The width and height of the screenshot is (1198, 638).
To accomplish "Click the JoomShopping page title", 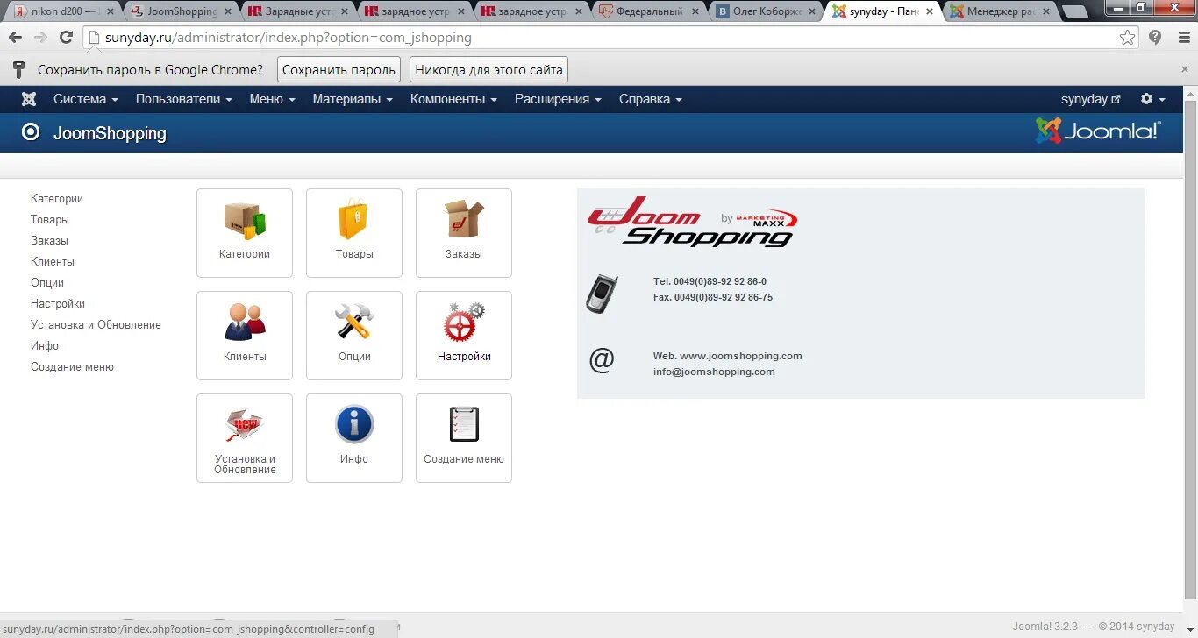I will point(110,133).
